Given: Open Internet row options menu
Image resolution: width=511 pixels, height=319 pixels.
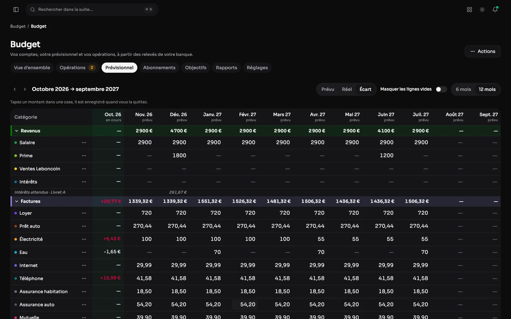Looking at the screenshot, I should point(84,265).
